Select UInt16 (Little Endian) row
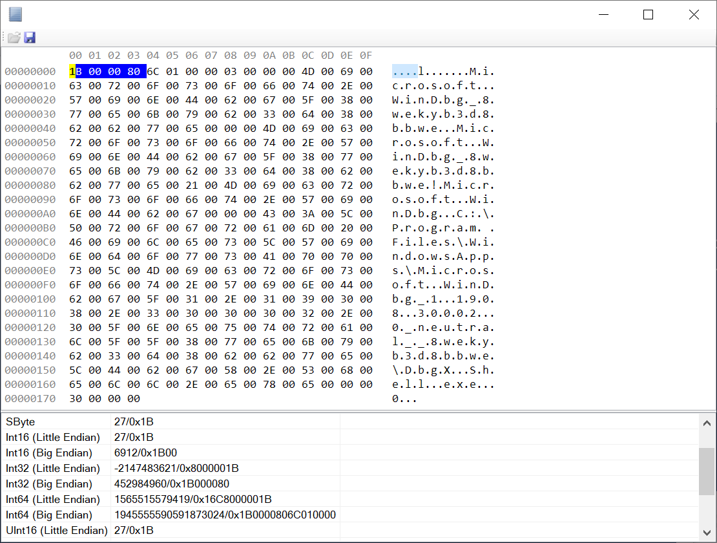 click(350, 531)
